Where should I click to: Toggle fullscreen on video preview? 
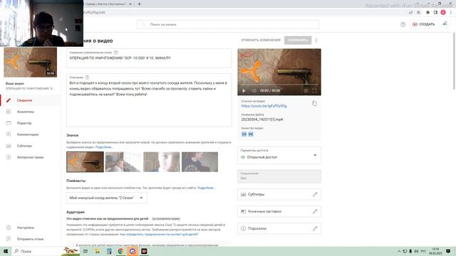click(x=314, y=90)
